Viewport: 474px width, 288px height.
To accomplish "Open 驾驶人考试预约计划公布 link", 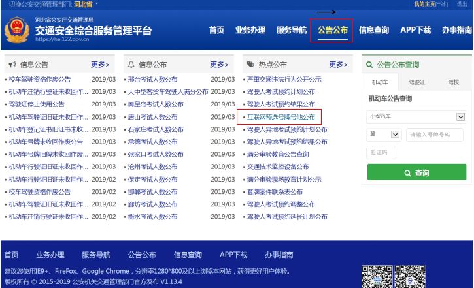I will (281, 92).
